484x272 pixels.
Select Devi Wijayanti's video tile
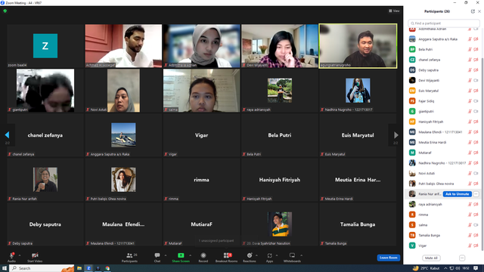(x=279, y=46)
